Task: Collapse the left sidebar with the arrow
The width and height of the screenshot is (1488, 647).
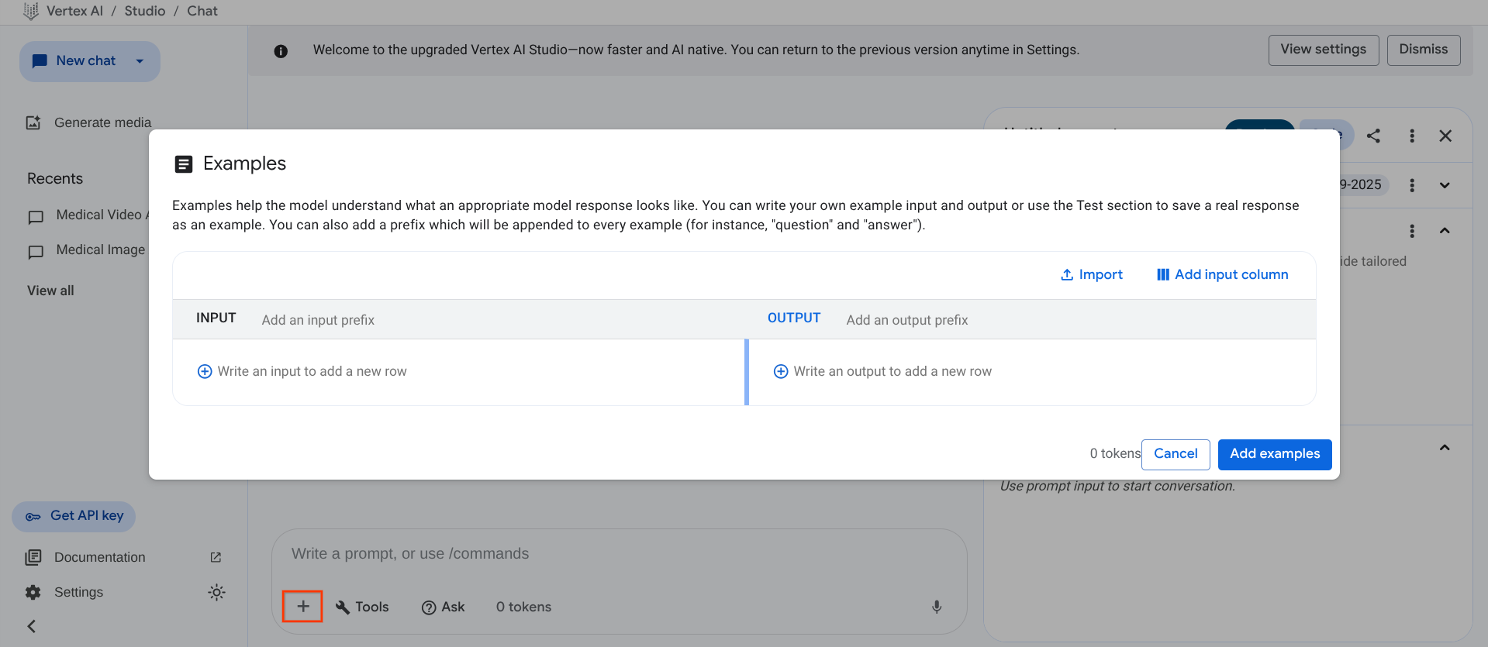Action: [32, 626]
